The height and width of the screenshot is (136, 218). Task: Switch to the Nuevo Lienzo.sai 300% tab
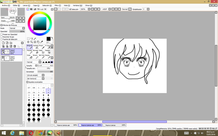coord(66,125)
